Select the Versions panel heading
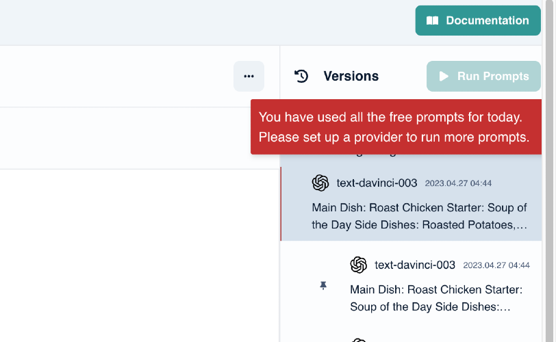Viewport: 556px width, 342px height. [x=351, y=76]
